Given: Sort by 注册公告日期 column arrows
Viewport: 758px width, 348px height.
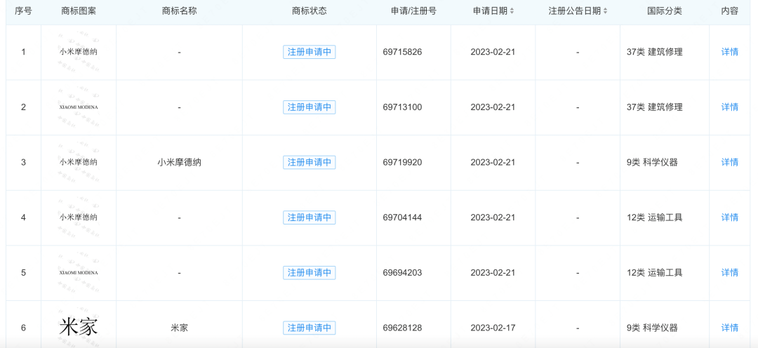Looking at the screenshot, I should (605, 11).
